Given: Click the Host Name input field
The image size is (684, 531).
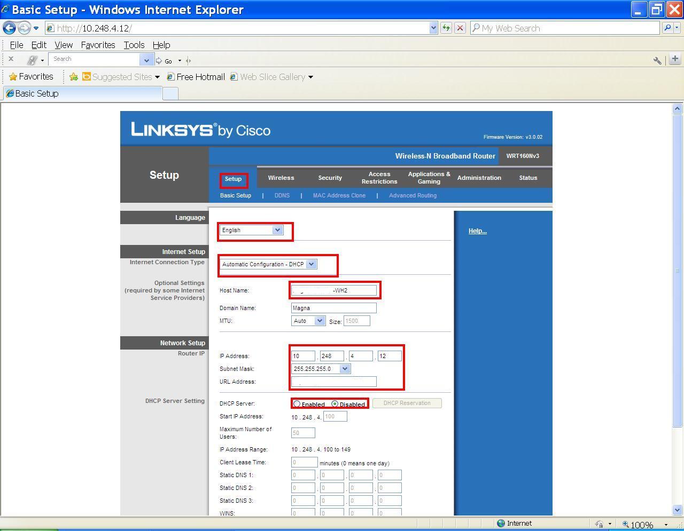Looking at the screenshot, I should pyautogui.click(x=334, y=290).
